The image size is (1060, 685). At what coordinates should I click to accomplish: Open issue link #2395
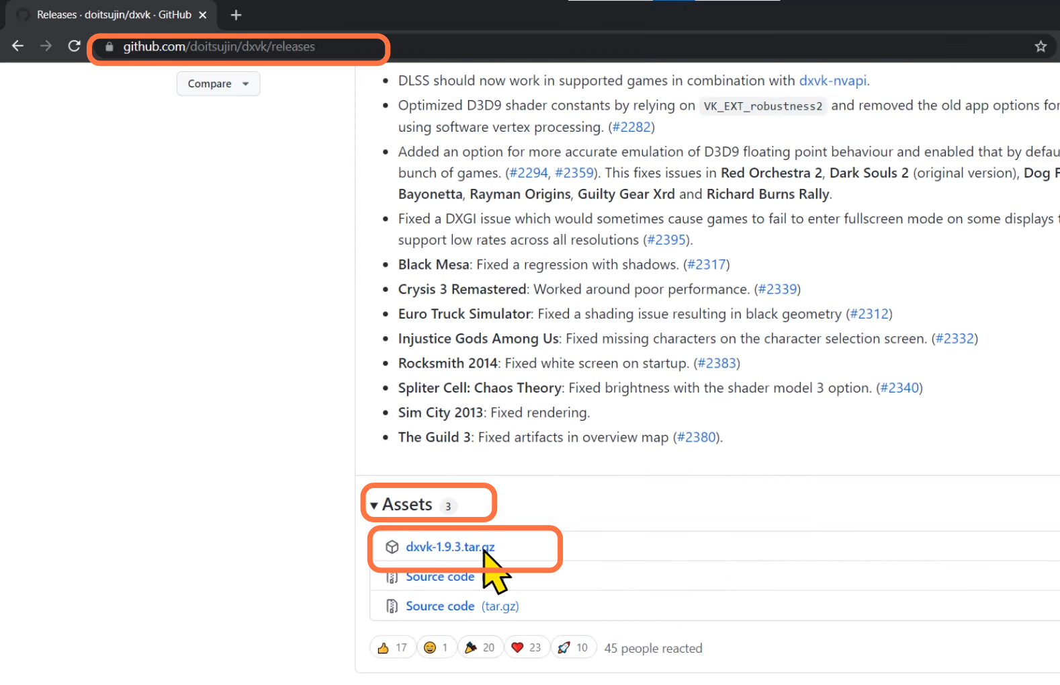[x=666, y=240]
